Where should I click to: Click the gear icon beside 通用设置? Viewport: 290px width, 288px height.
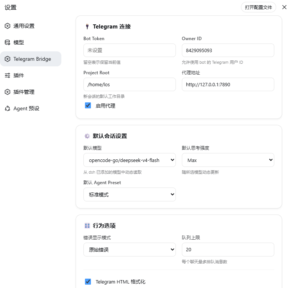click(x=7, y=26)
